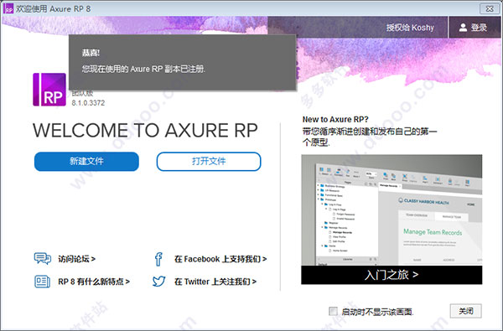Viewport: 503px width, 331px height.
Task: Open 在 Facebook 上支持我们 link
Action: point(220,259)
